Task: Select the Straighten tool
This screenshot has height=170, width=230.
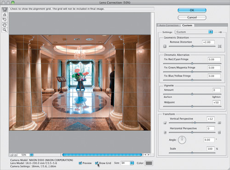Action: (x=5, y=15)
